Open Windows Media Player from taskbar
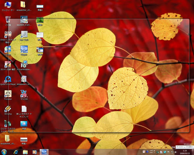The width and height of the screenshot is (194, 155). tap(35, 152)
